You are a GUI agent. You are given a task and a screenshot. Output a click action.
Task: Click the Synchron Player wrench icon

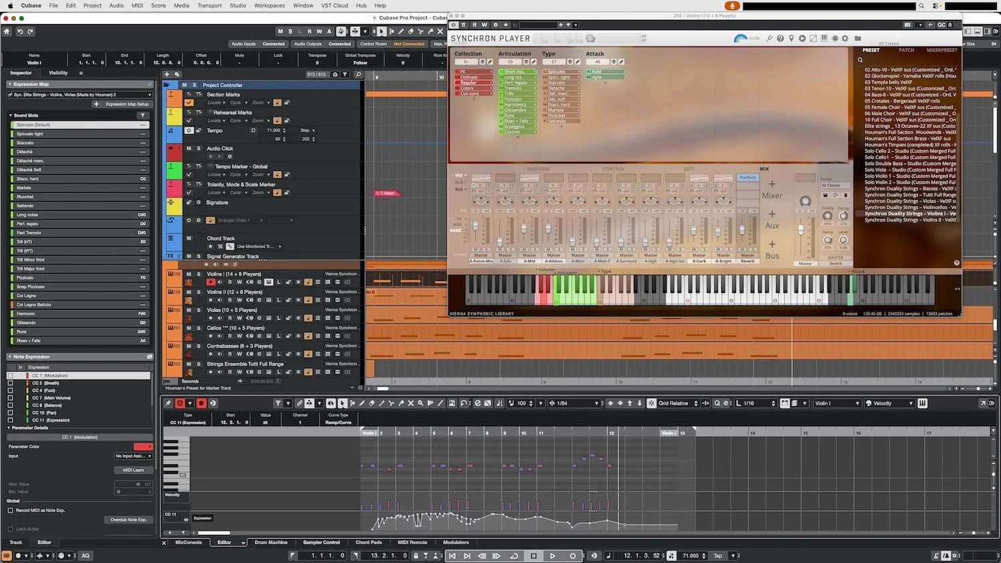(769, 39)
